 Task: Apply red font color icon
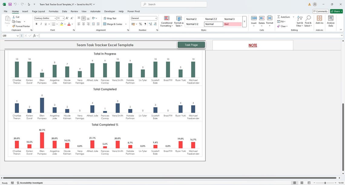69,24
